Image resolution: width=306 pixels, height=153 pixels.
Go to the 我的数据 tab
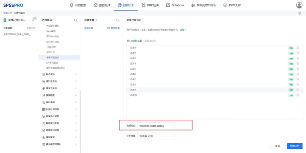(x=78, y=5)
